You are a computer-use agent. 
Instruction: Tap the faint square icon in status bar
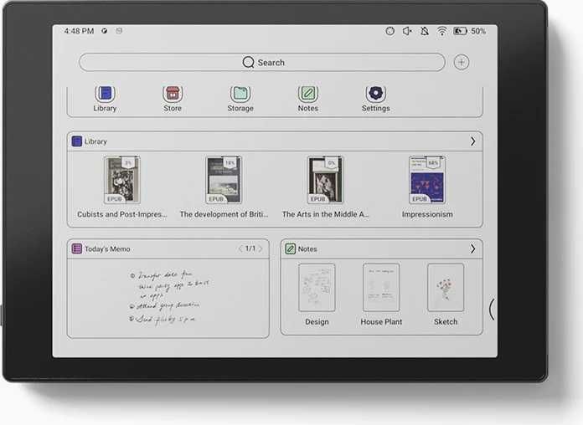coord(119,31)
